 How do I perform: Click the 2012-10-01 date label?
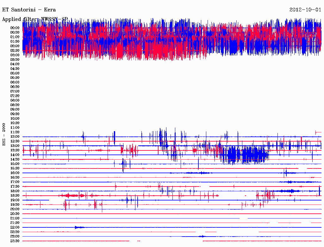305,9
